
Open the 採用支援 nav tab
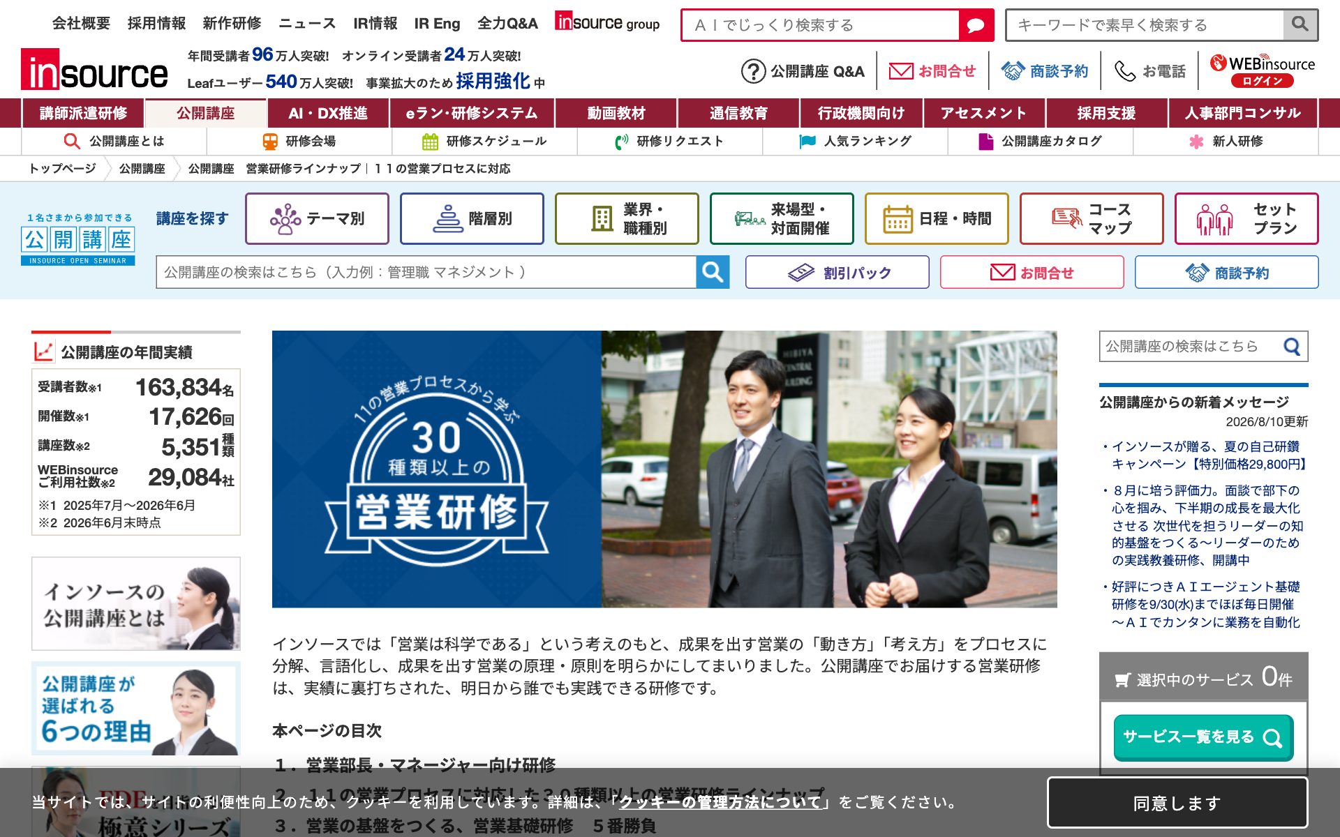coord(1106,113)
